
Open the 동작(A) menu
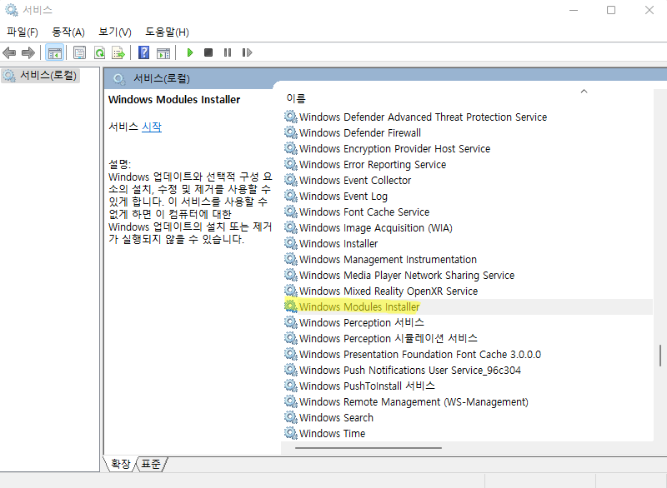[x=68, y=32]
